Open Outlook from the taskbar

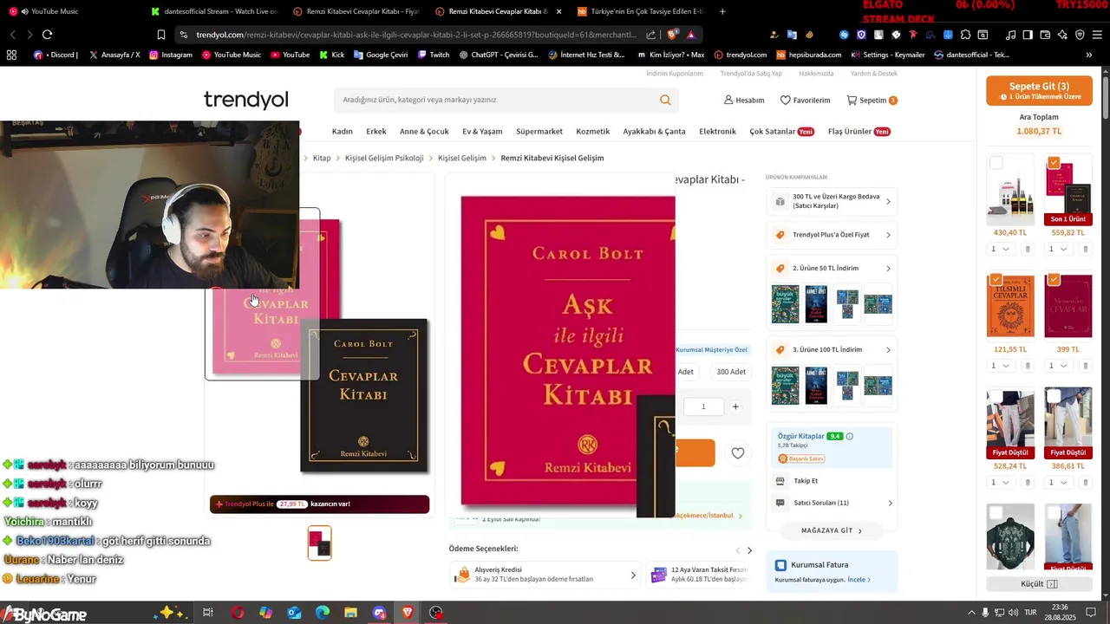tap(294, 613)
